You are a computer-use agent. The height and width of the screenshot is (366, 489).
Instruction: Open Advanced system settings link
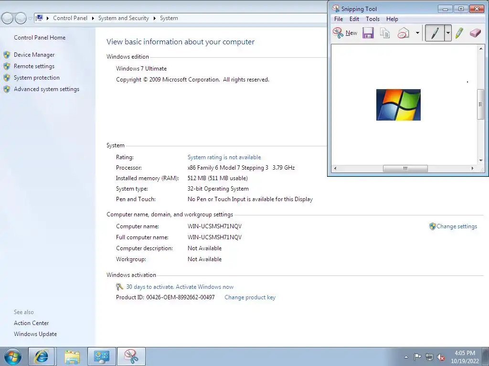click(46, 89)
